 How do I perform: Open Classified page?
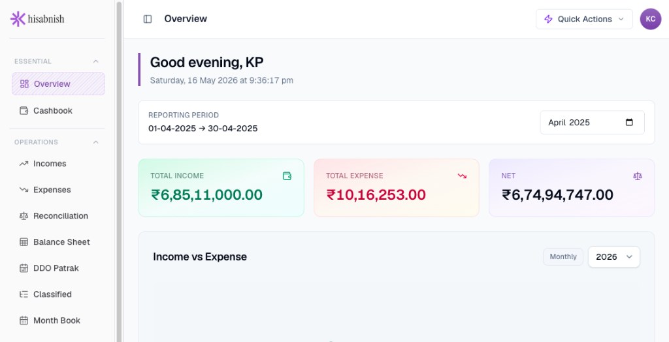coord(58,294)
